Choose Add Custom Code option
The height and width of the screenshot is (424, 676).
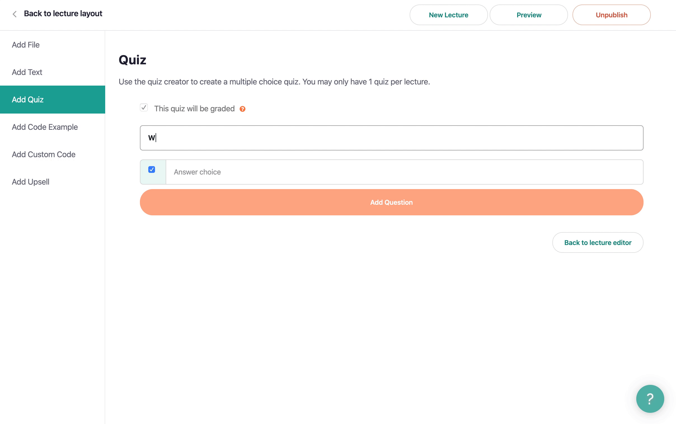coord(43,154)
